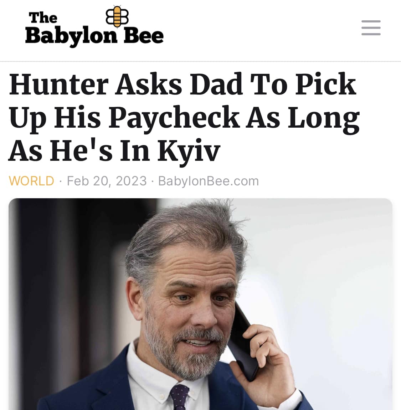This screenshot has height=410, width=401.
Task: Click 'Hunter' in the headline
Action: click(58, 84)
